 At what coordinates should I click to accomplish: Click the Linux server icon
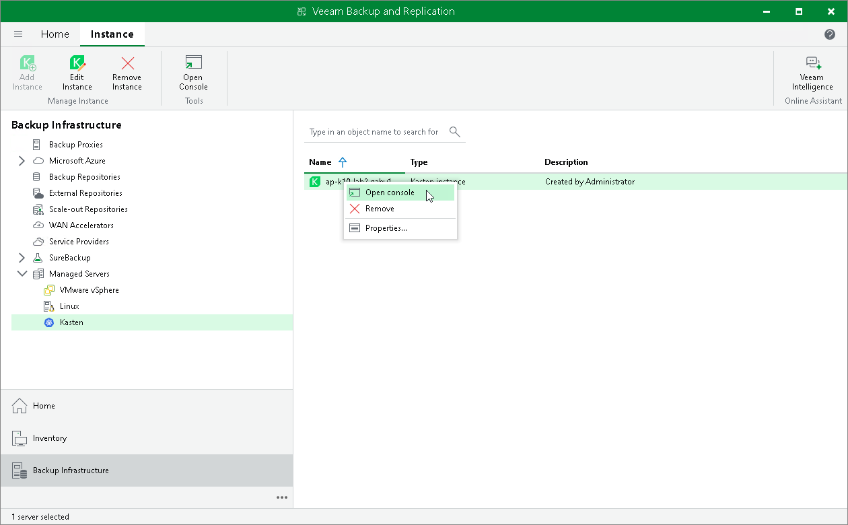[48, 306]
